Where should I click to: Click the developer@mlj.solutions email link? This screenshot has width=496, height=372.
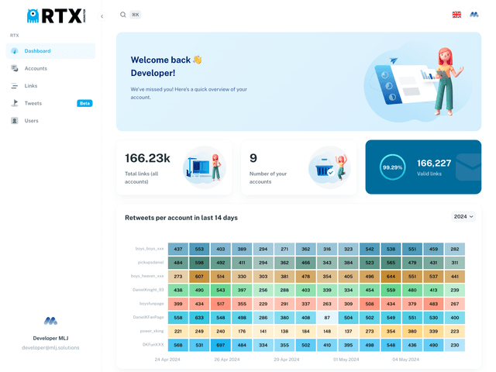click(50, 348)
